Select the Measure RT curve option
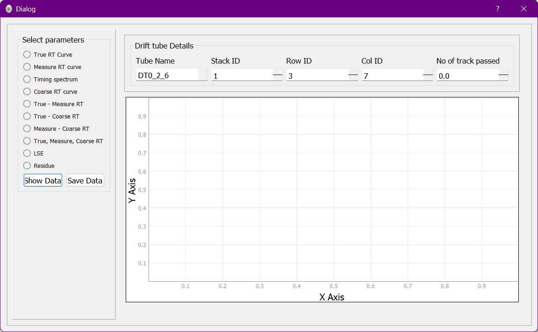The image size is (538, 332). tap(52, 67)
